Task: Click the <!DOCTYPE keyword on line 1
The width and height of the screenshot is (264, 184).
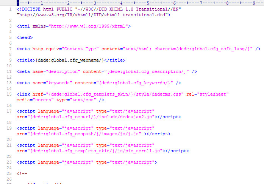Action: click(29, 9)
